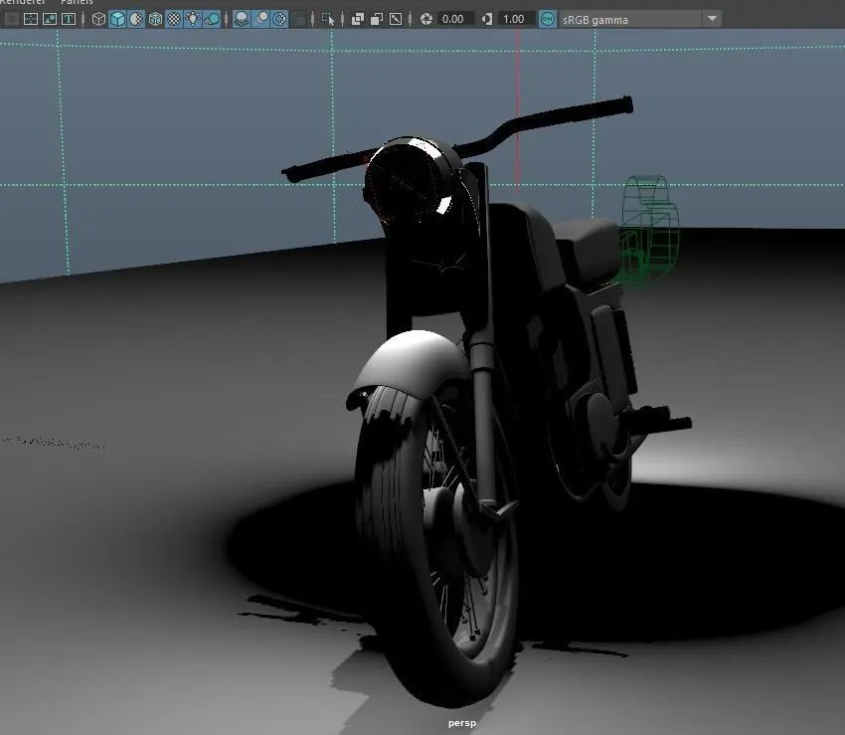
Task: Toggle the Safe Title 'T' icon
Action: coord(69,20)
